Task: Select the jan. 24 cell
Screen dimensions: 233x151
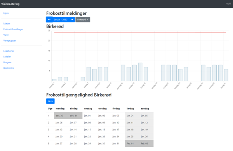Action: click(118, 137)
